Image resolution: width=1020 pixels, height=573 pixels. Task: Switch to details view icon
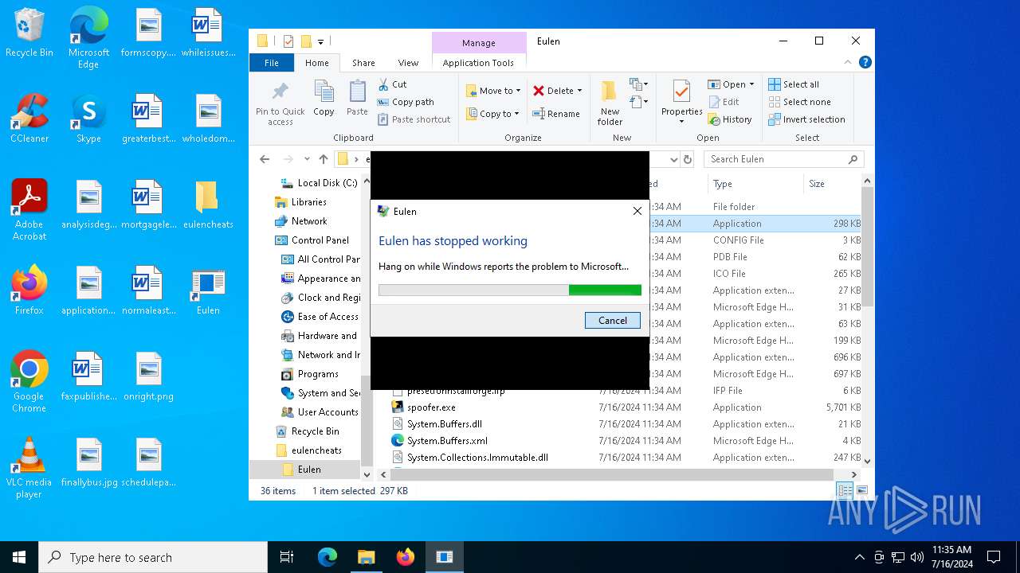pos(845,491)
